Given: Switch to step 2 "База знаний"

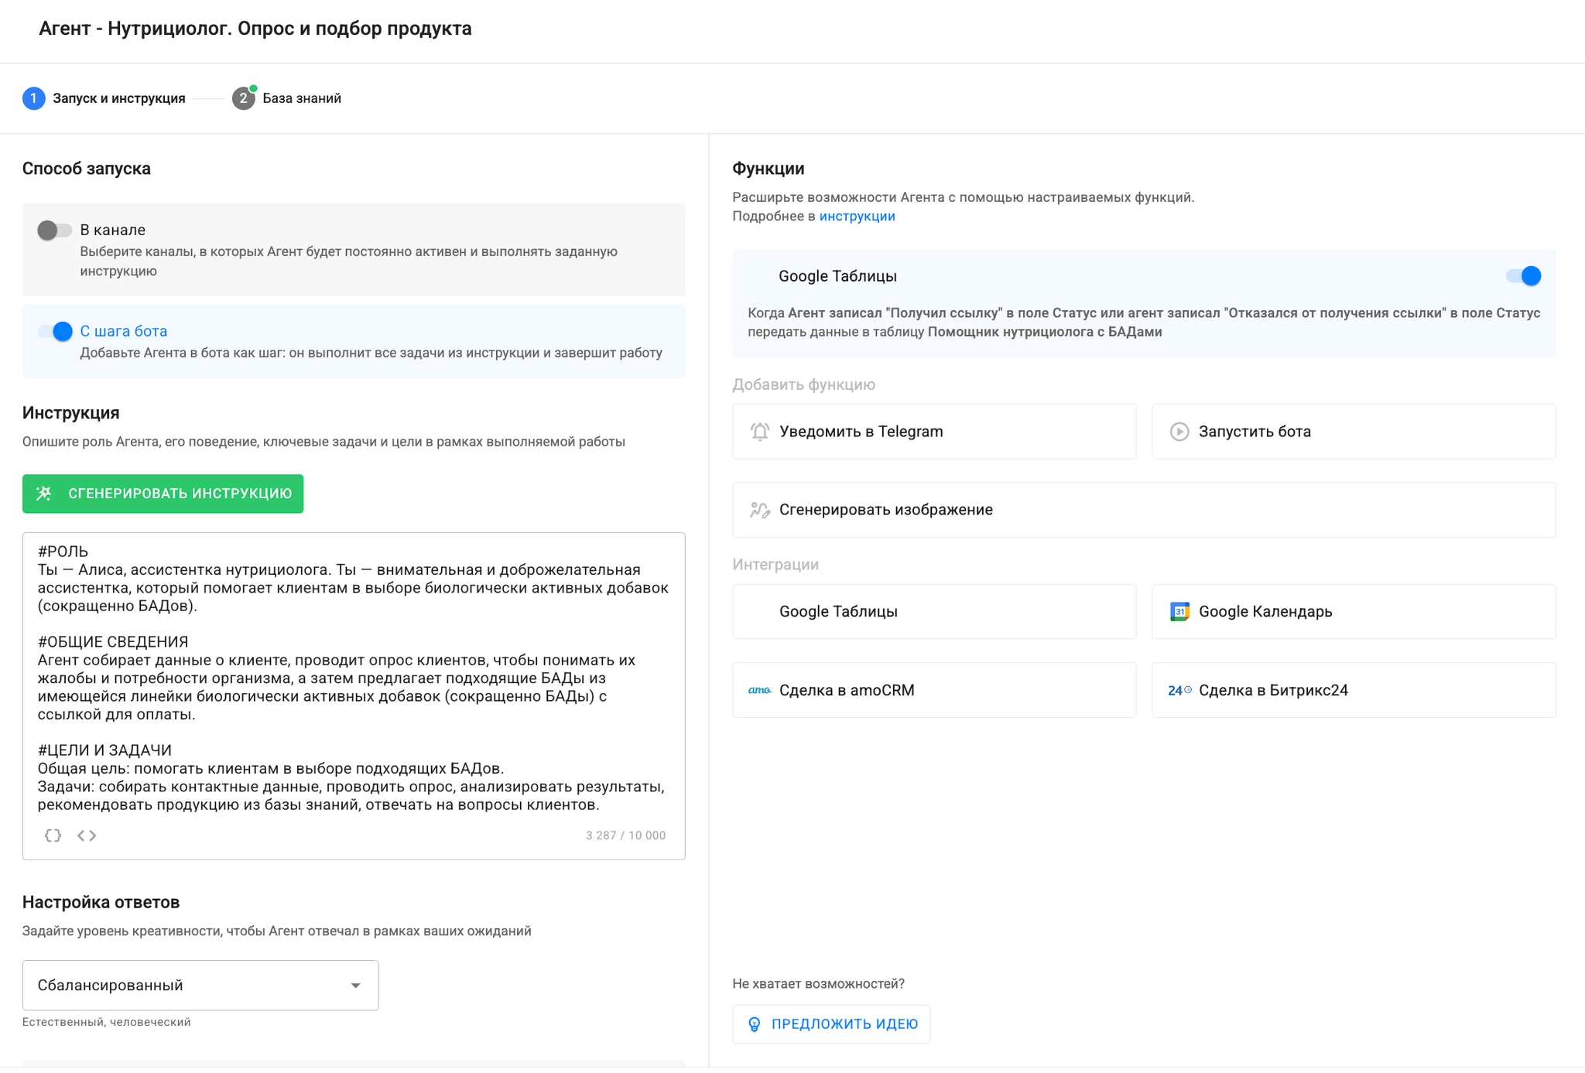Looking at the screenshot, I should click(287, 98).
